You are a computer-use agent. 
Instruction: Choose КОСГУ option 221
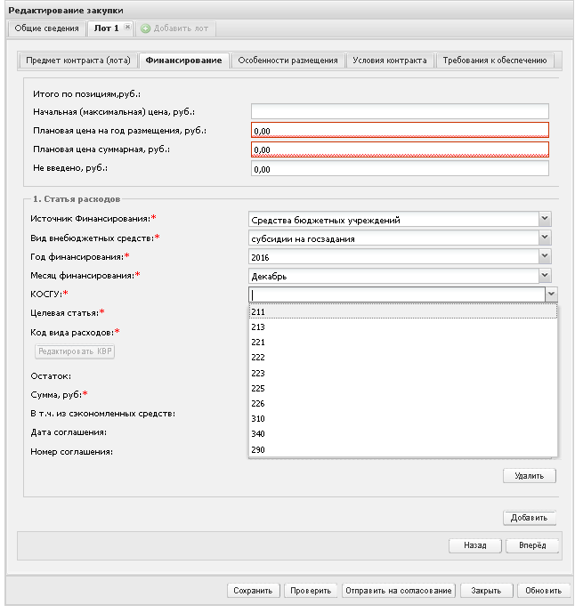coord(403,342)
